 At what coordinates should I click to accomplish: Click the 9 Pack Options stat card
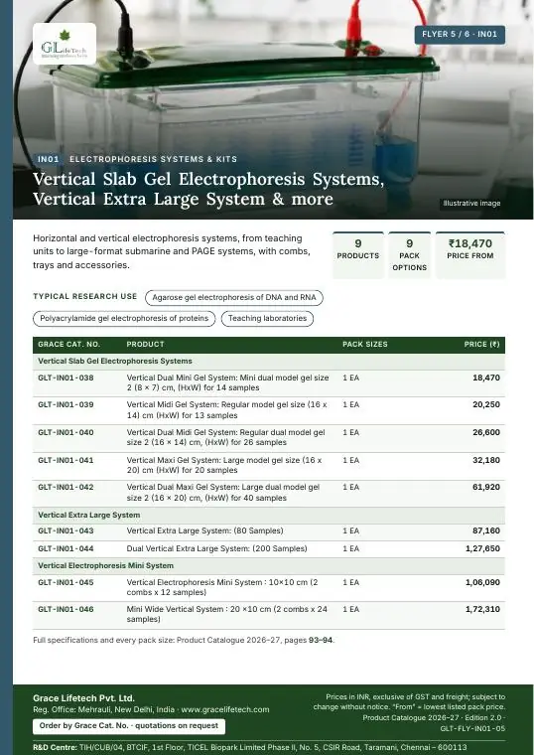point(409,255)
